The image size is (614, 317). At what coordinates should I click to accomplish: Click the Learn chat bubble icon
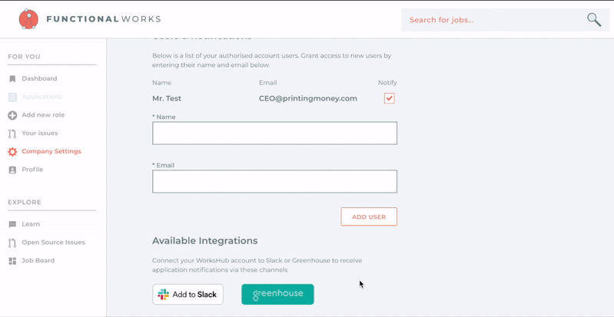click(x=12, y=225)
